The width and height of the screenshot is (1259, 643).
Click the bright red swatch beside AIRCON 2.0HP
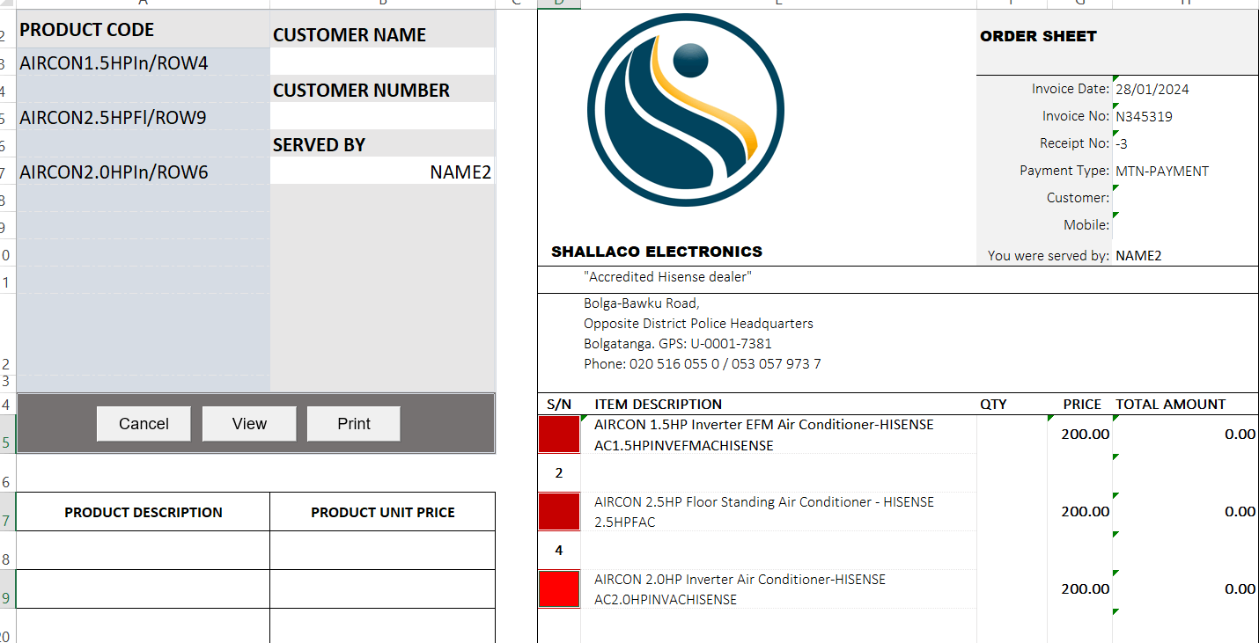(559, 588)
